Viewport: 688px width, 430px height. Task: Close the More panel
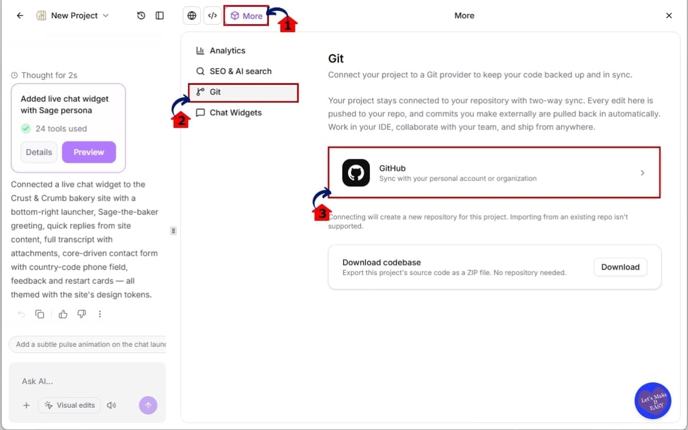click(x=669, y=15)
